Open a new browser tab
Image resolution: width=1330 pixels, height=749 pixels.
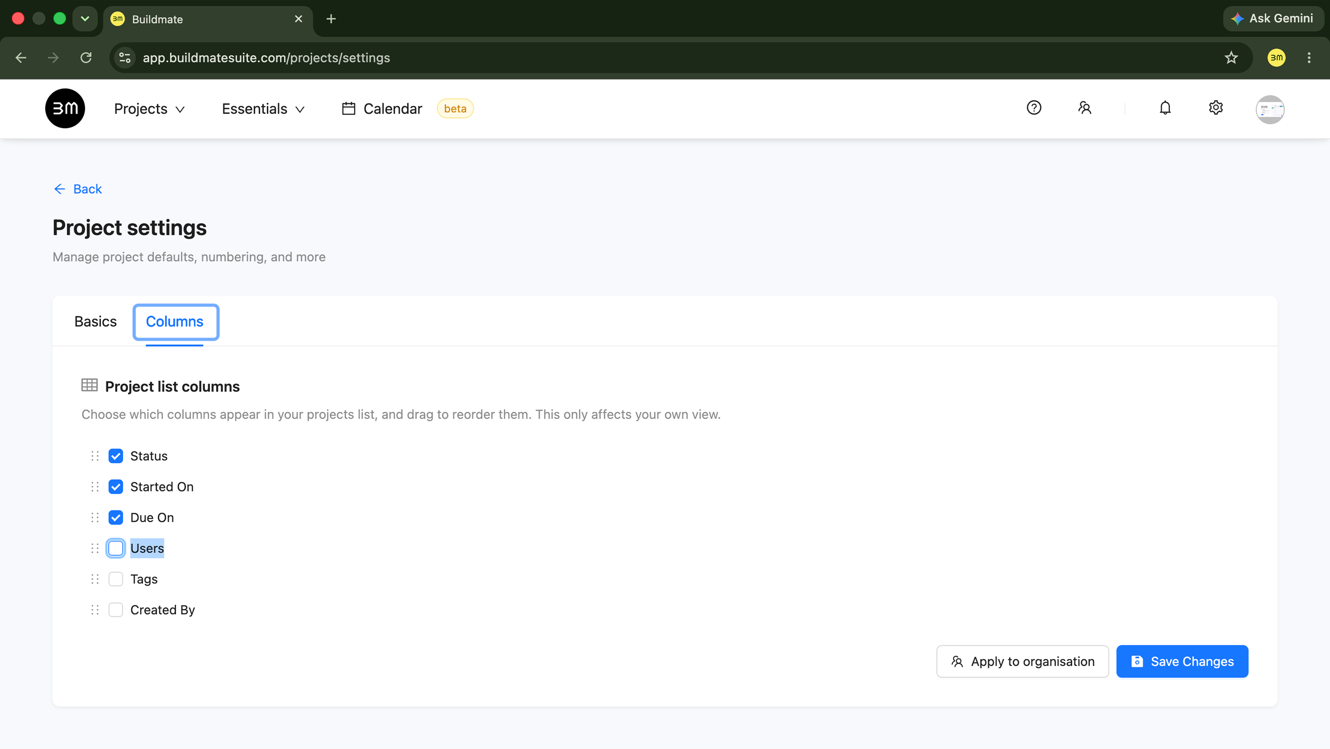click(x=331, y=19)
